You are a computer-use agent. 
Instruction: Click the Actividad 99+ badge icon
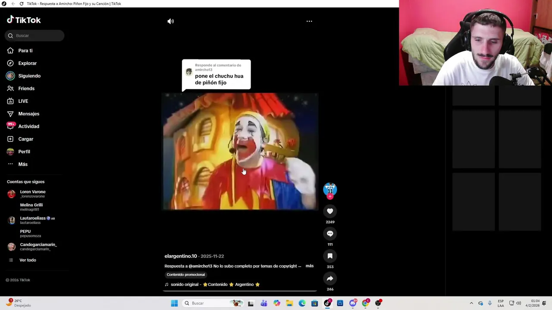[11, 126]
